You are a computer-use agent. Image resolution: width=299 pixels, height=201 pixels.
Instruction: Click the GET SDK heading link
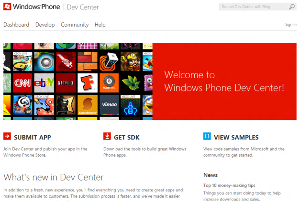tap(127, 137)
